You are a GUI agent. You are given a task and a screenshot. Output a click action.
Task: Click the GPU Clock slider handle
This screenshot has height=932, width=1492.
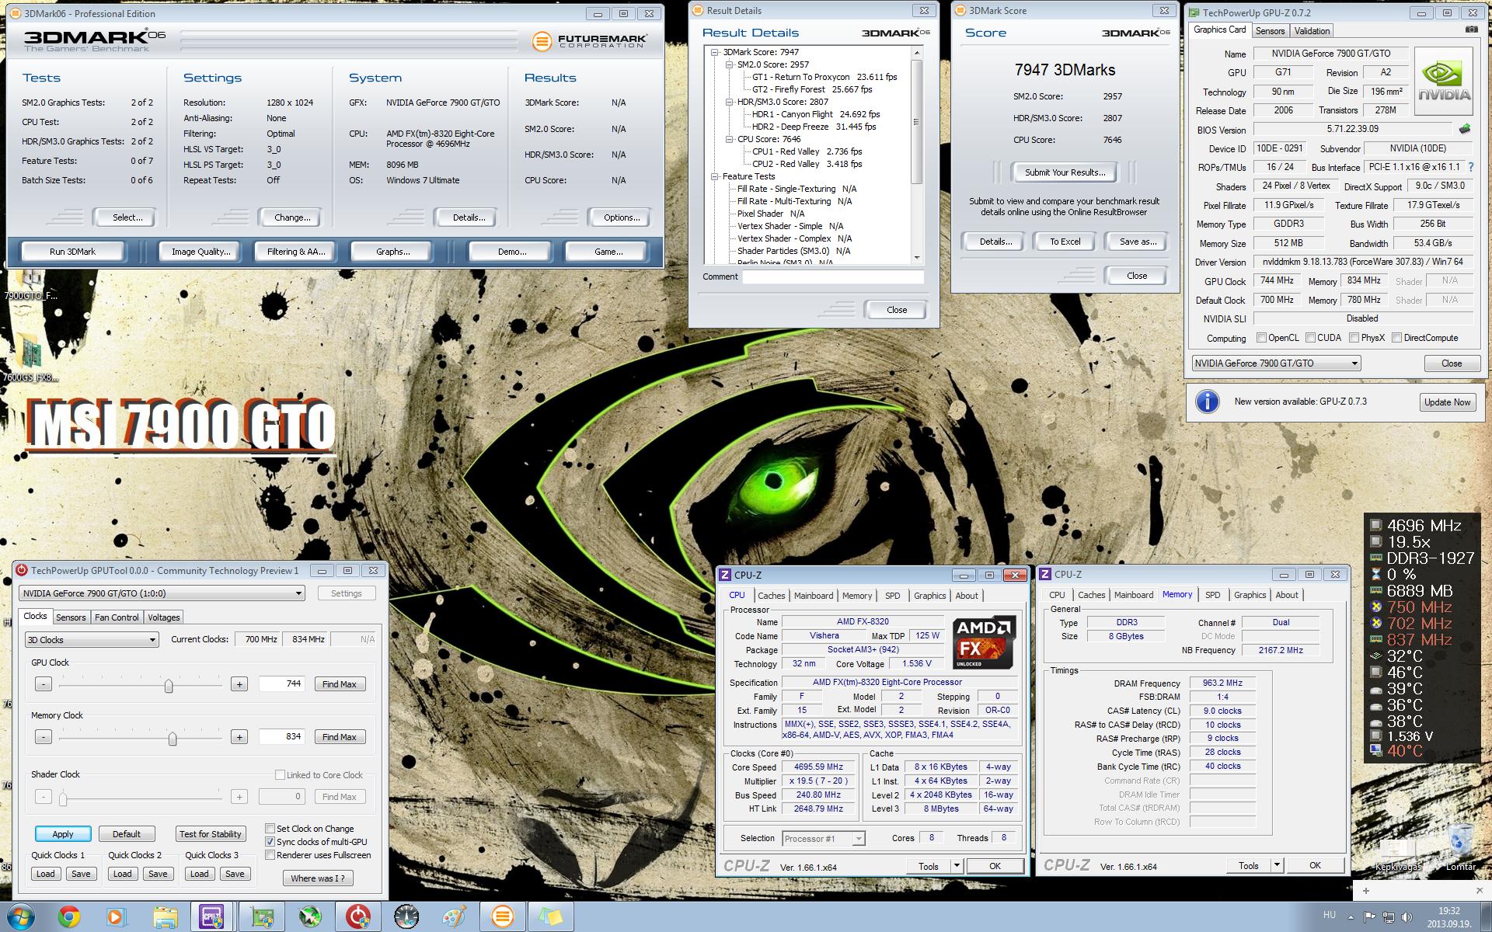pos(168,684)
